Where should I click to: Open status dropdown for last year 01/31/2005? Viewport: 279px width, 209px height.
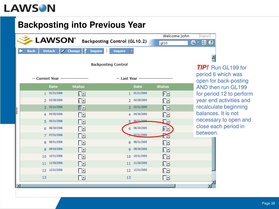click(168, 94)
